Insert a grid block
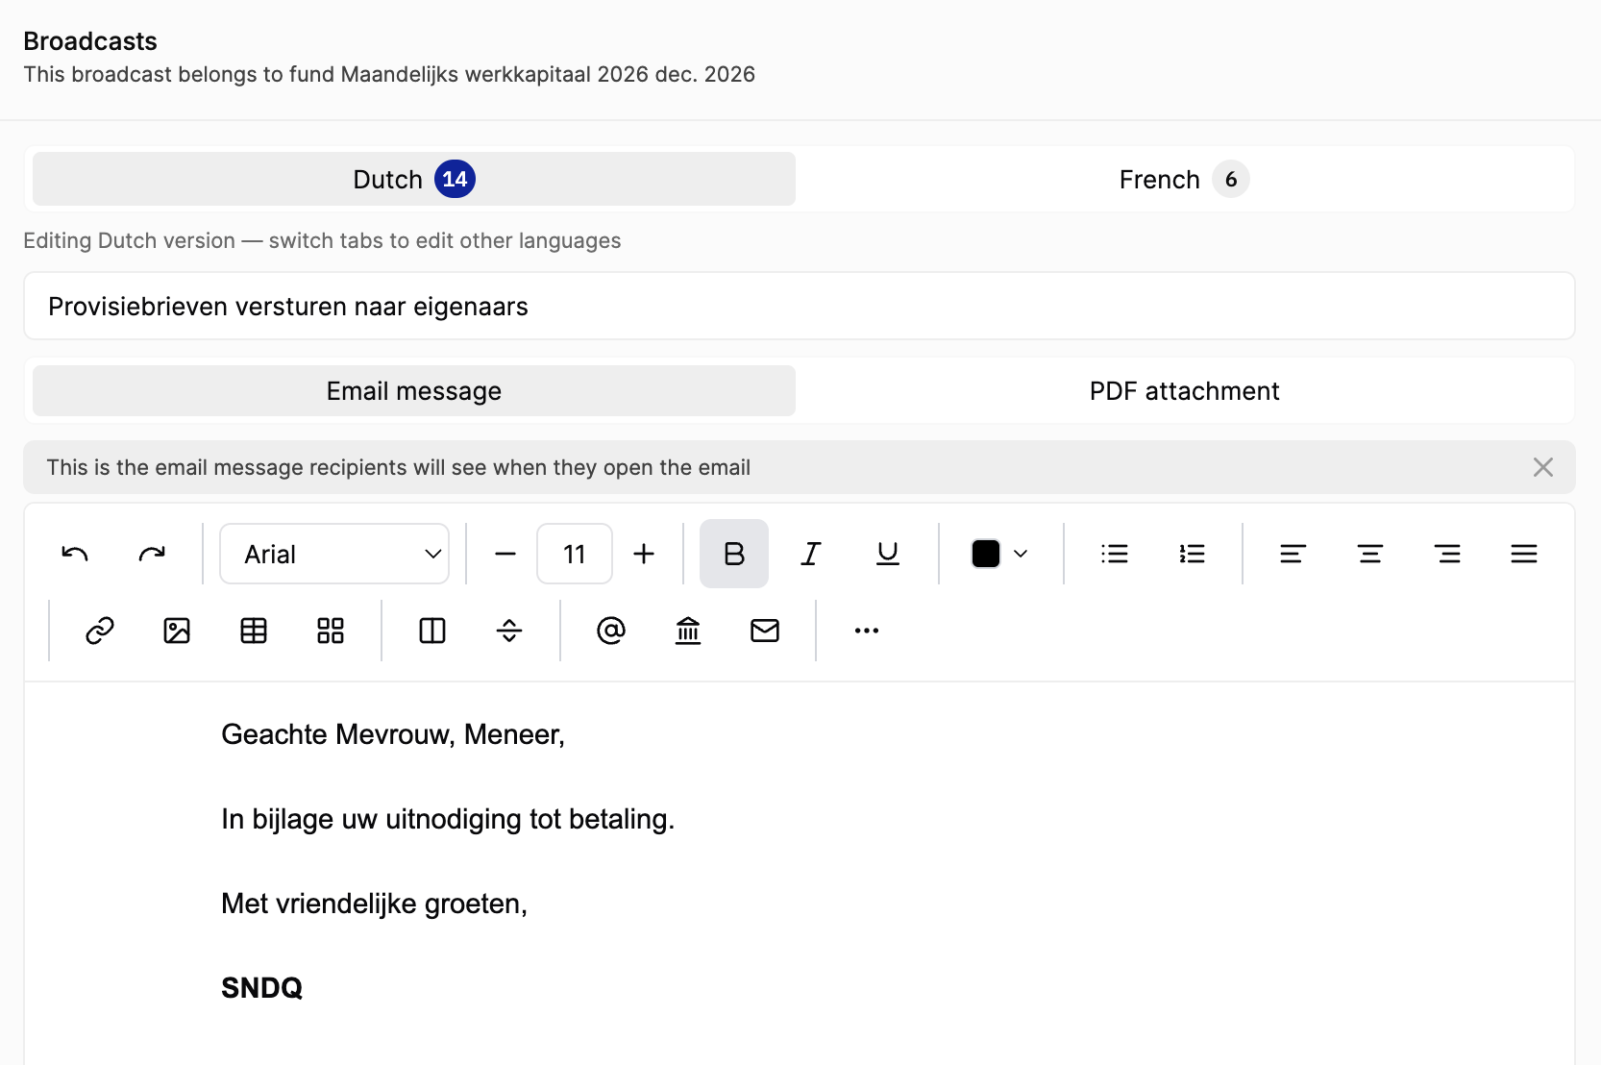The image size is (1601, 1065). 331,631
